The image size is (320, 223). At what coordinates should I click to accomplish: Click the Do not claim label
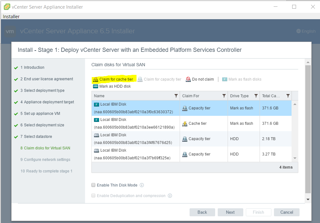[203, 79]
